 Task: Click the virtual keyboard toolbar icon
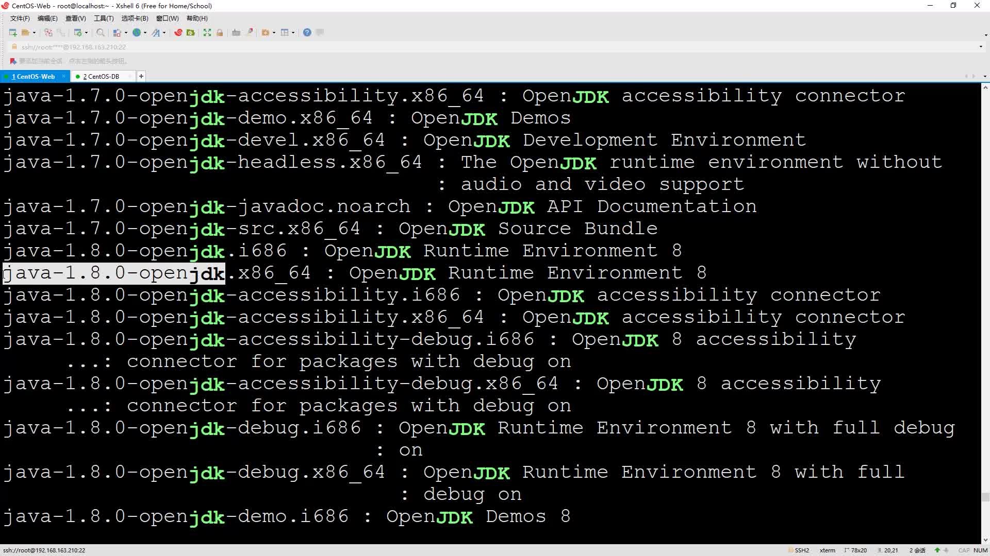[236, 32]
